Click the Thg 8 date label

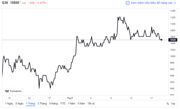[70, 98]
